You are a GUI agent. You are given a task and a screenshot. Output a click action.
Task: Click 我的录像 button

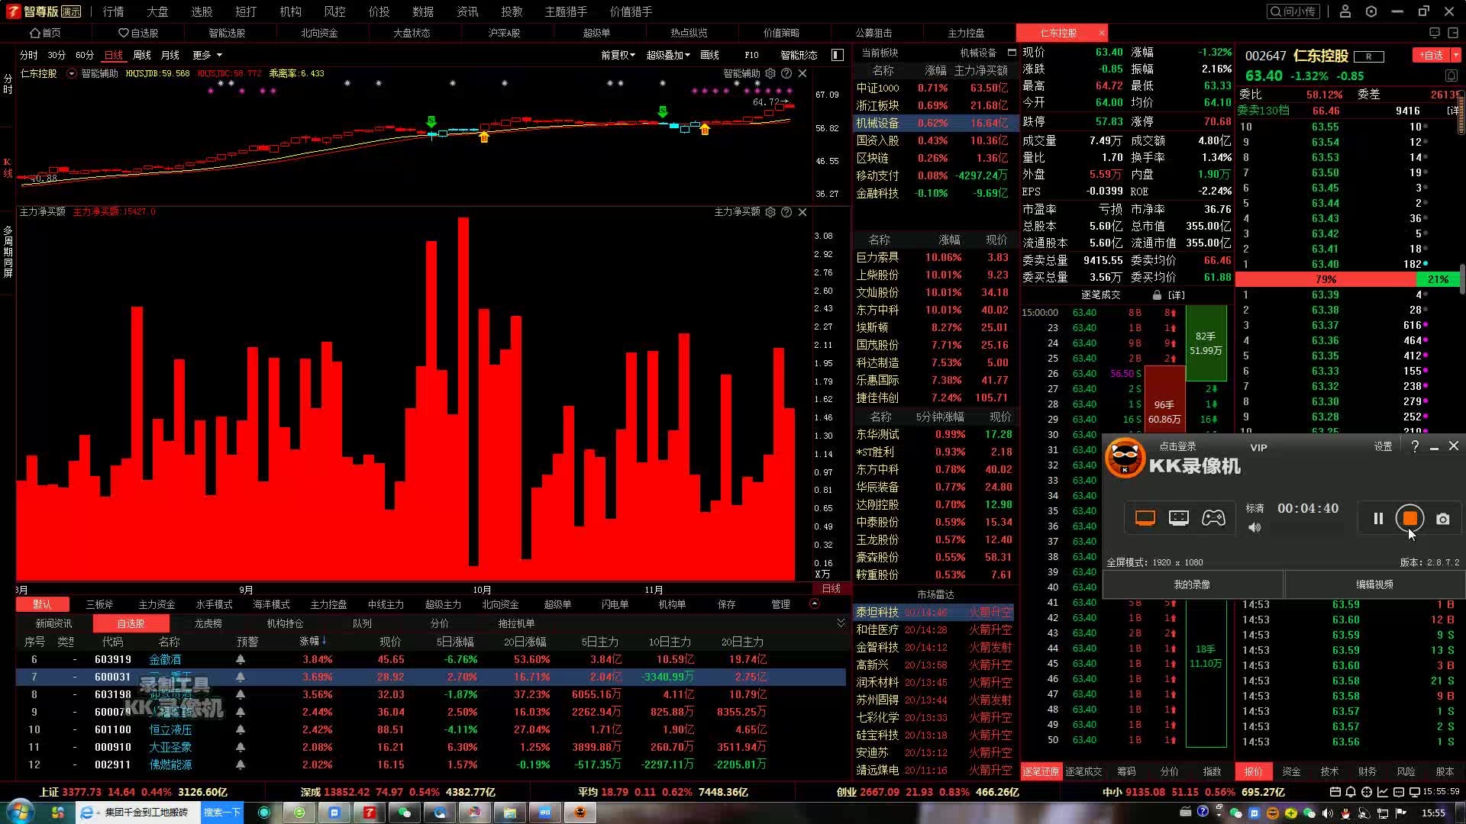(x=1192, y=584)
